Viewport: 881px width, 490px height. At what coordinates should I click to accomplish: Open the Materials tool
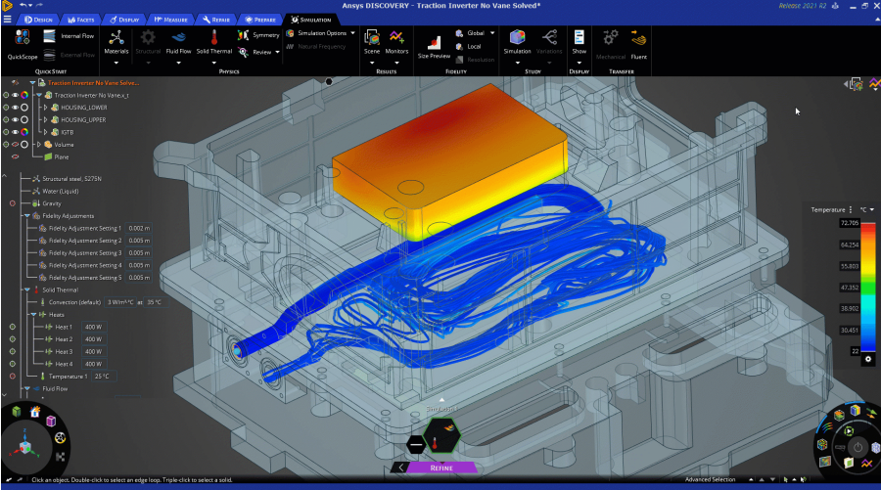(x=116, y=43)
